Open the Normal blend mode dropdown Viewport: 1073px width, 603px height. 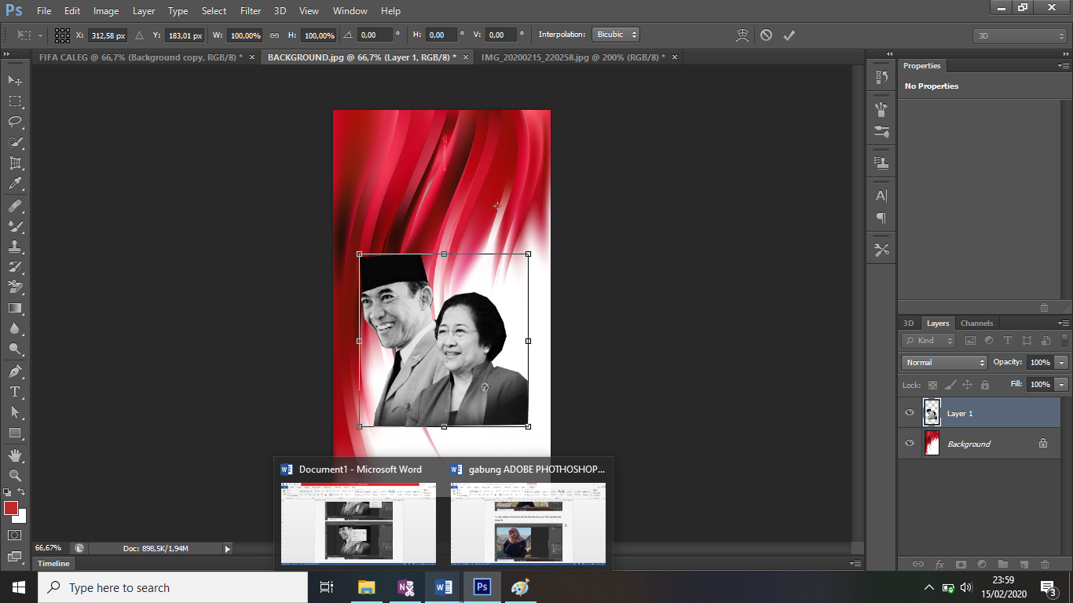pyautogui.click(x=943, y=362)
